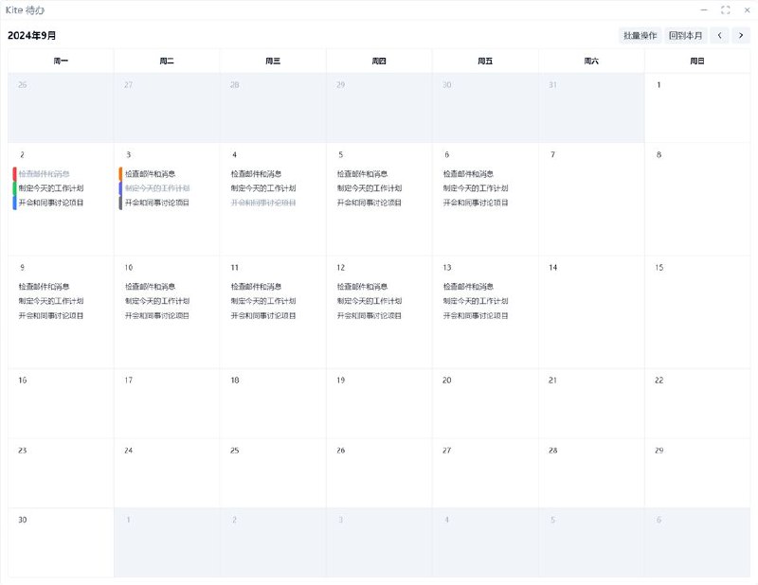Toggle completed 检查邮件和消息 on September 2
Screen dimensions: 758x585
44,174
